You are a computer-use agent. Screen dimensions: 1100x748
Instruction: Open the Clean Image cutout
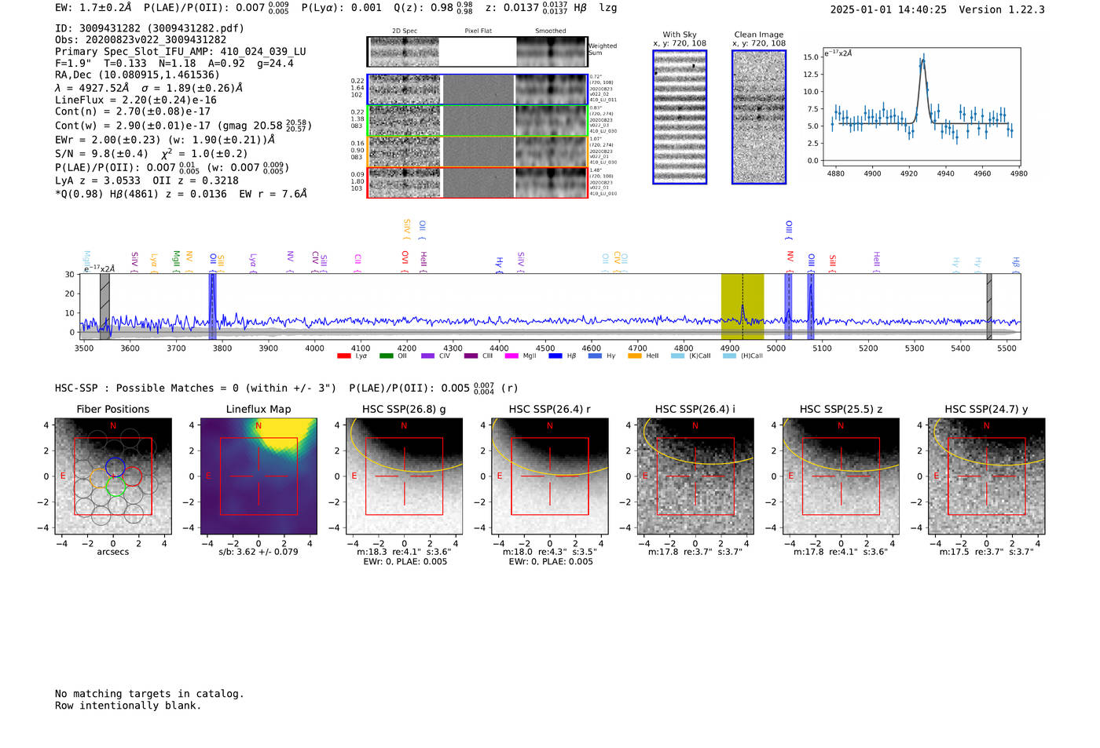pyautogui.click(x=759, y=117)
